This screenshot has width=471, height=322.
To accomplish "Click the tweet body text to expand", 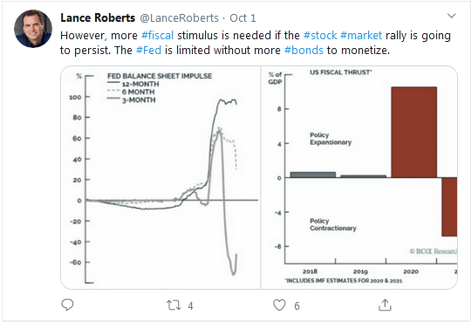I will 256,43.
